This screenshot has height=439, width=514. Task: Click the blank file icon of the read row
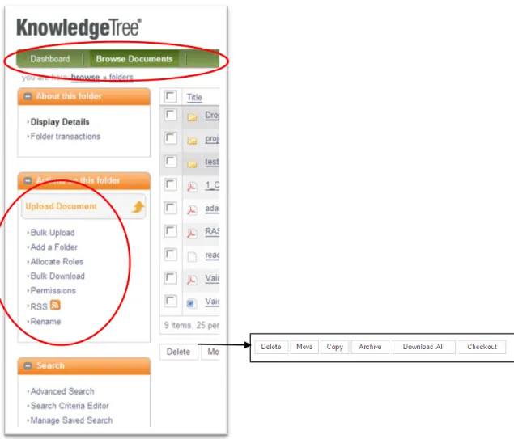(x=192, y=256)
